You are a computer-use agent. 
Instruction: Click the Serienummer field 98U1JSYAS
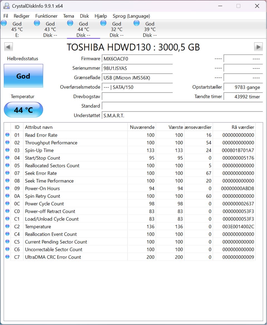coord(137,68)
